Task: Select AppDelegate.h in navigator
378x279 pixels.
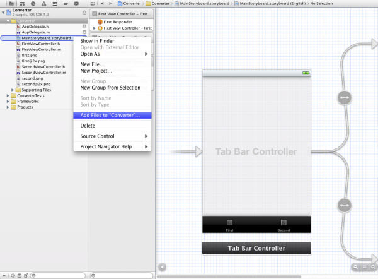Action: (35, 27)
